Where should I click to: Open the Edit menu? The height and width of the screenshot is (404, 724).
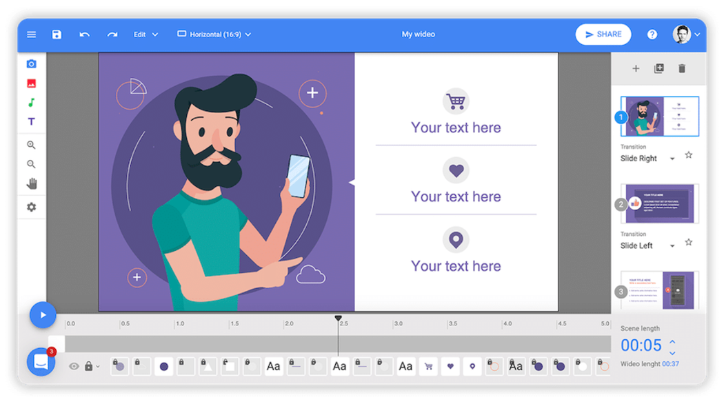(145, 34)
